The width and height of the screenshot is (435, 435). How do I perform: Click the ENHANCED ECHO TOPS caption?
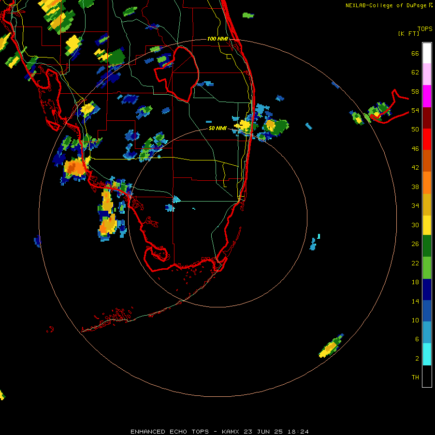[x=169, y=432]
